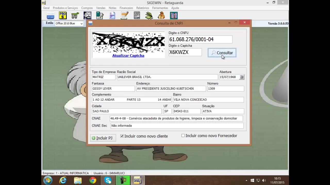Open the Ajuda menu
The width and height of the screenshot is (330, 185).
[x=175, y=8]
